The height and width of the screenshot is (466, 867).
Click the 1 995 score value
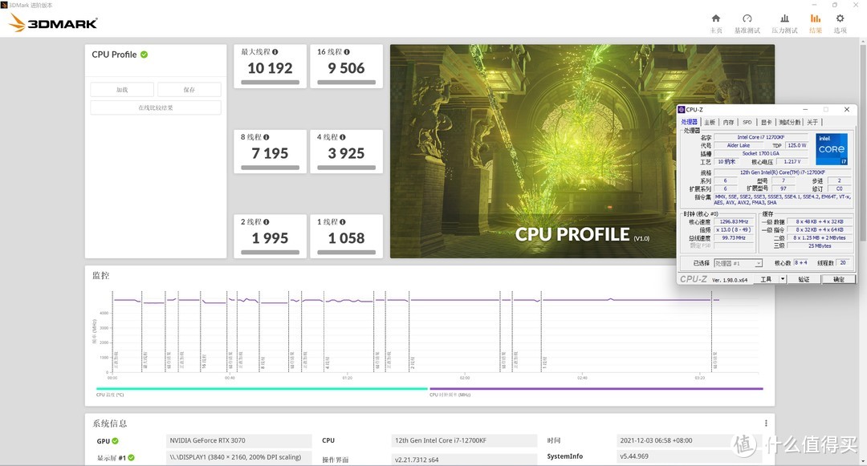point(270,238)
